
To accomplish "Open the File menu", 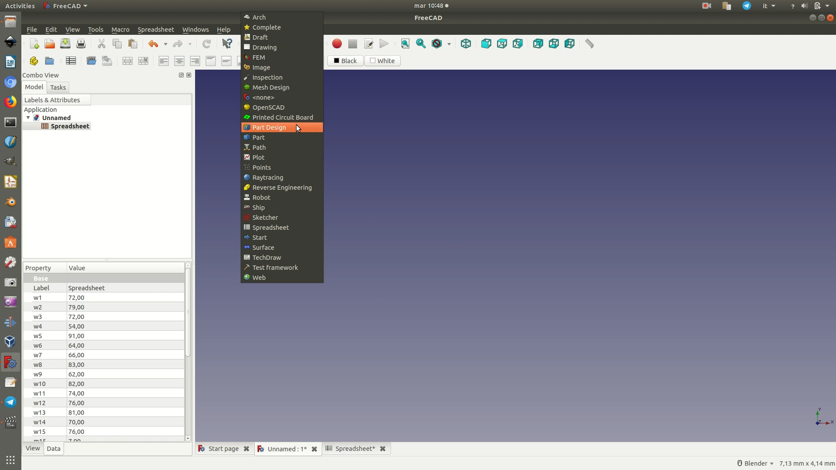I will pyautogui.click(x=32, y=30).
